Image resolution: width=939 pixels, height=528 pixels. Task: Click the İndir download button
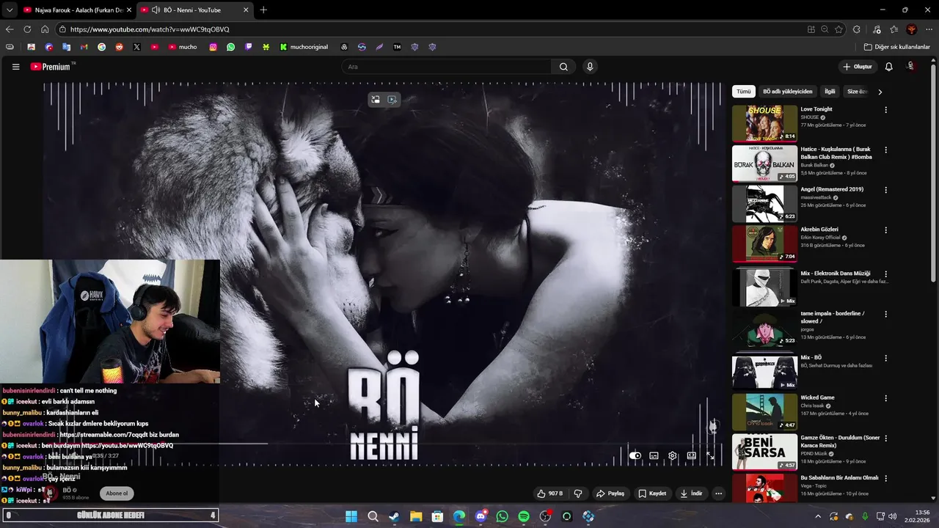pyautogui.click(x=691, y=494)
